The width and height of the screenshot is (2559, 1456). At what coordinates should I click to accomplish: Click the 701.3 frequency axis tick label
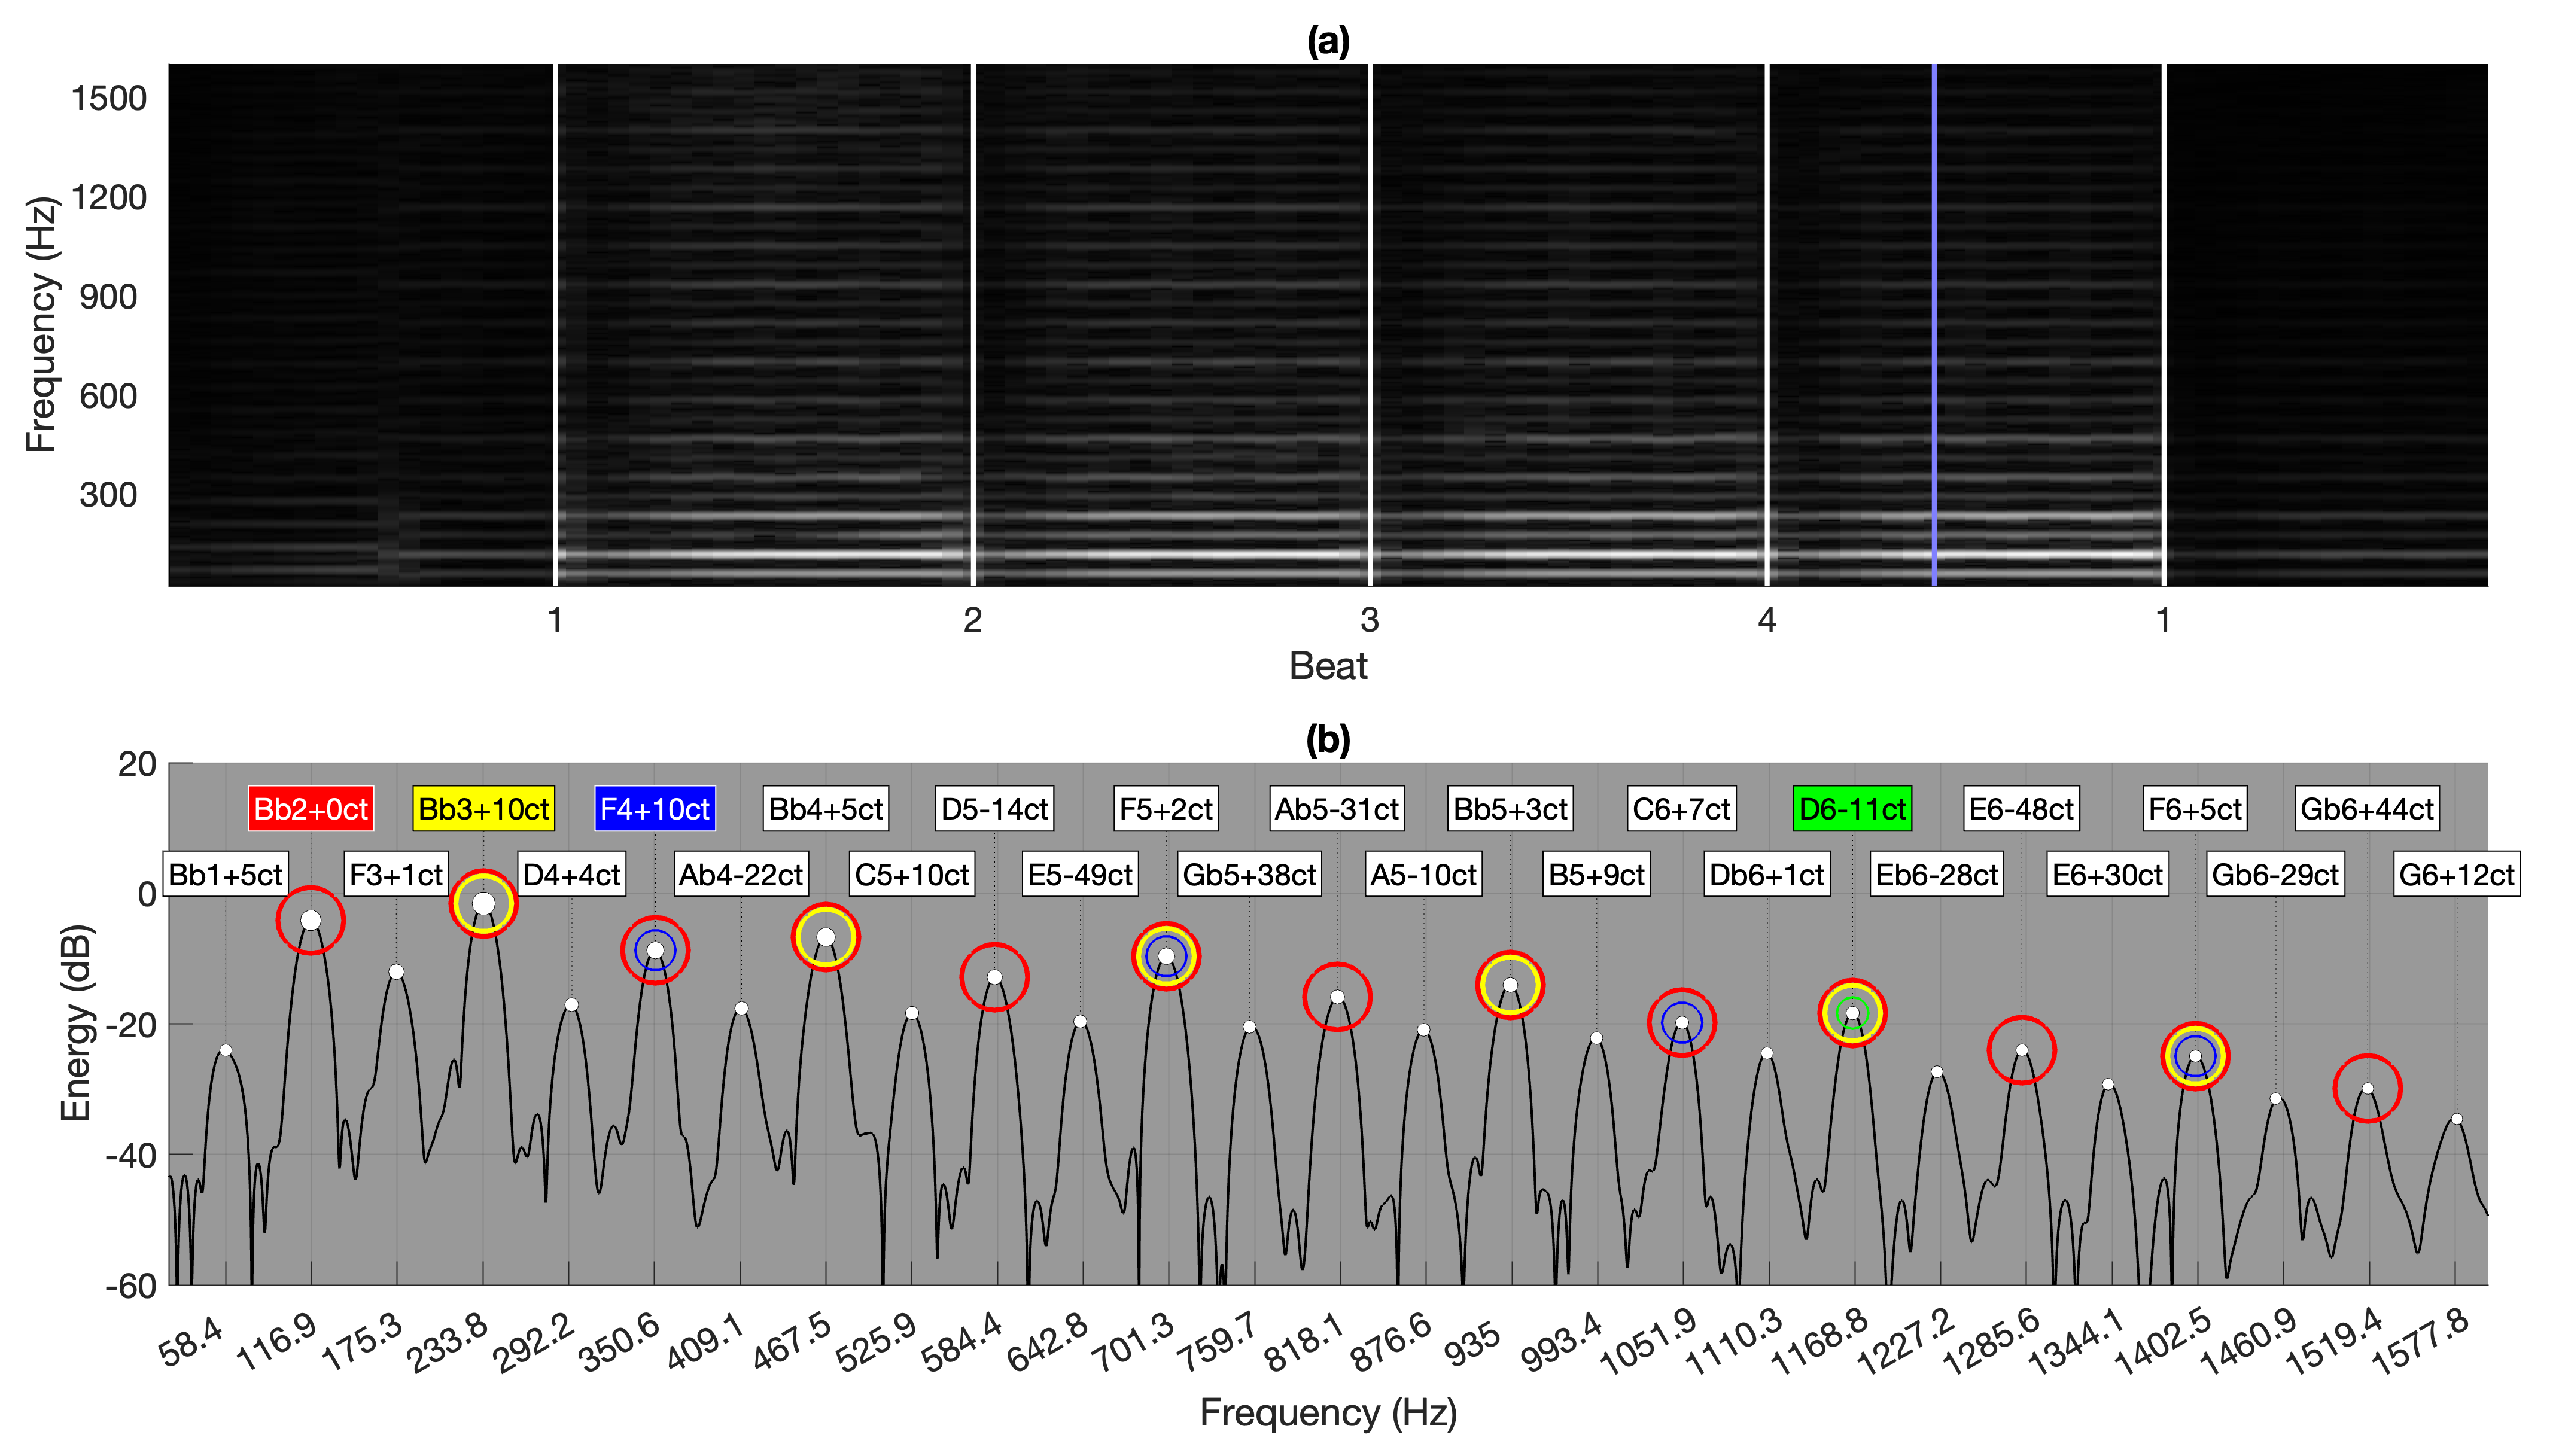(1134, 1343)
